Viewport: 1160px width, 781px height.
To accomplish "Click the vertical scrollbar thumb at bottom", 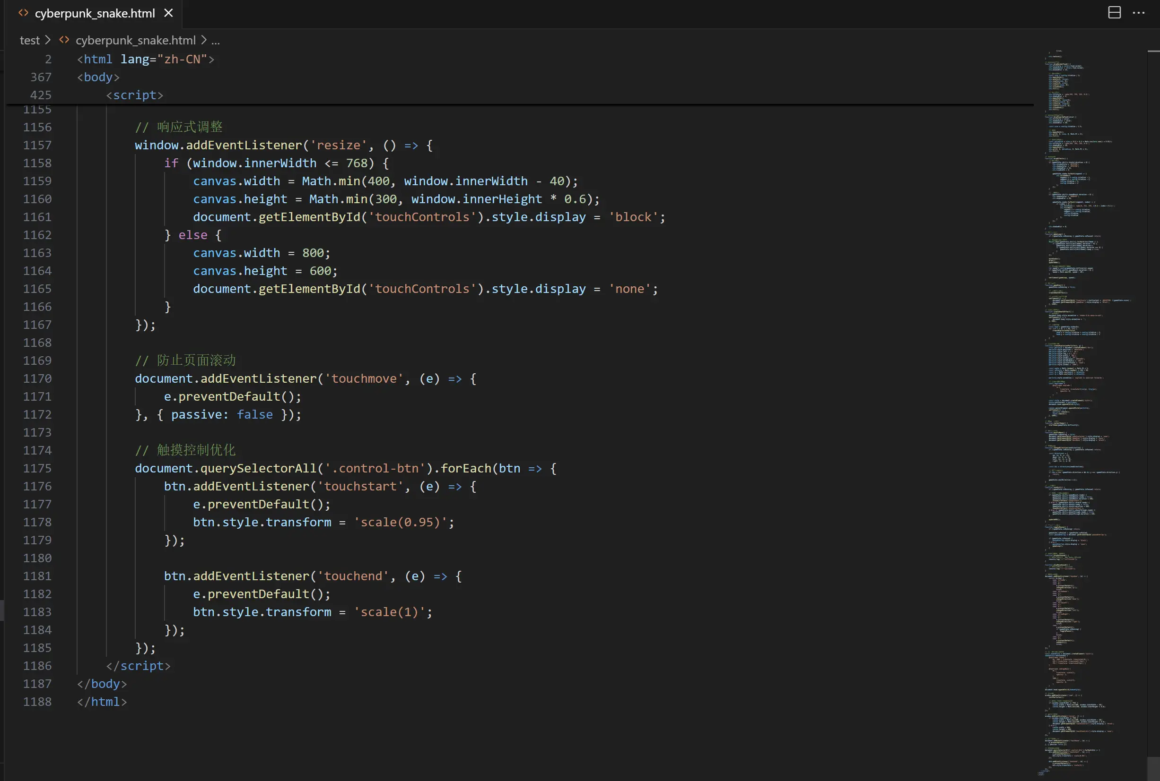I will (x=1153, y=769).
